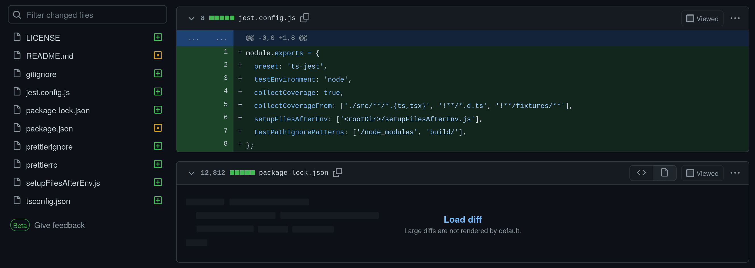Click the modified icon beside README.md

tap(158, 55)
